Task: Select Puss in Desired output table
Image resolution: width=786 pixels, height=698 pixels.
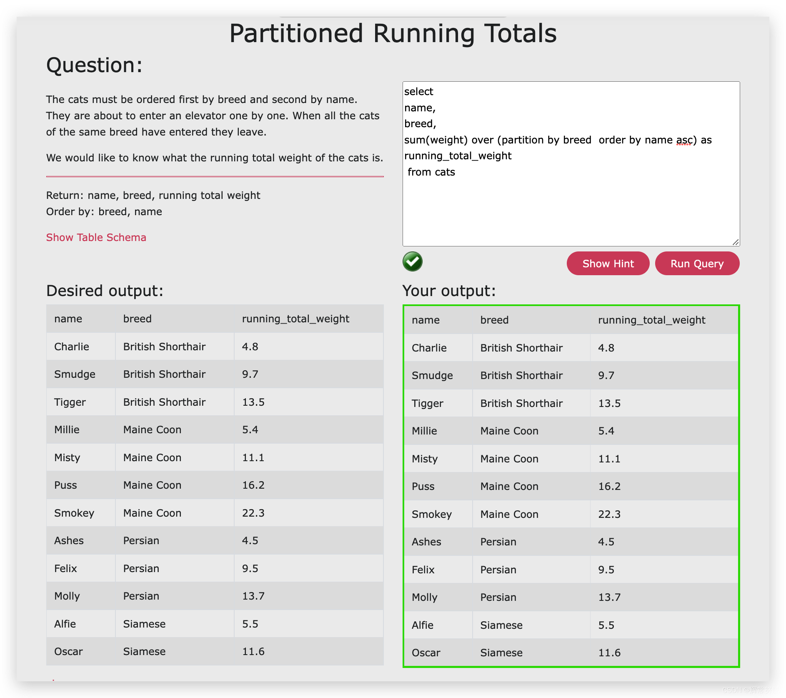Action: click(65, 485)
